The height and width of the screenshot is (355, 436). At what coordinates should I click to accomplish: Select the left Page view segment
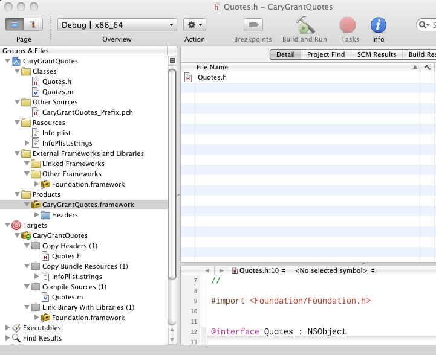(15, 24)
